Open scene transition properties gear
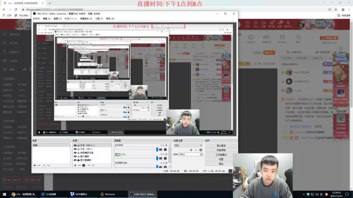Screen dimensions: 353x198 pyautogui.click(x=201, y=150)
